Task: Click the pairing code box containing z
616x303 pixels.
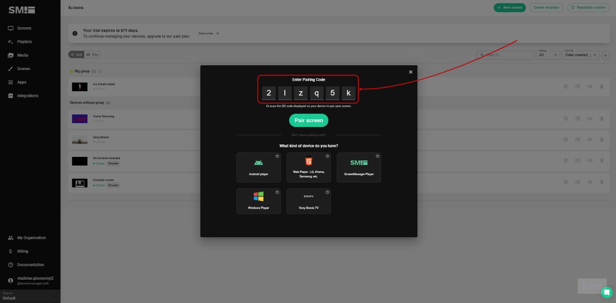Action: coord(301,93)
